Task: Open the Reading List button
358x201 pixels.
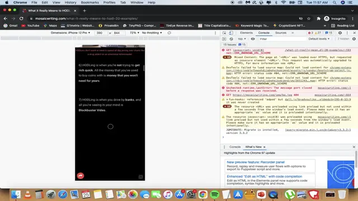Action: [343, 26]
